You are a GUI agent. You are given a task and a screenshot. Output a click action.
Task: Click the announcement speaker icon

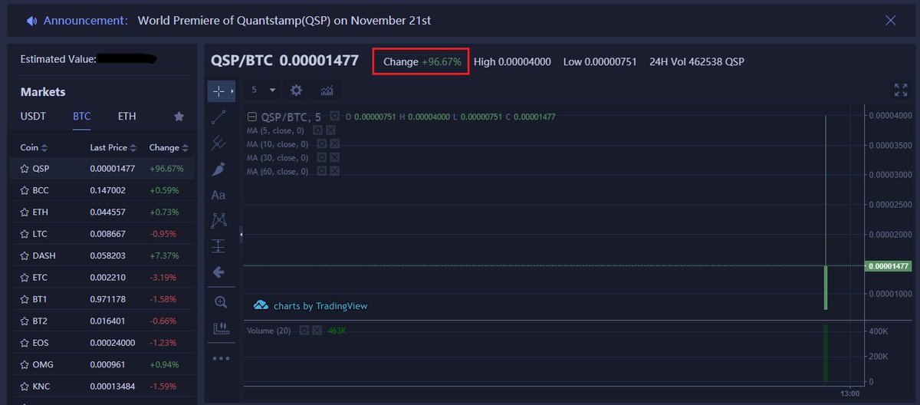coord(31,21)
